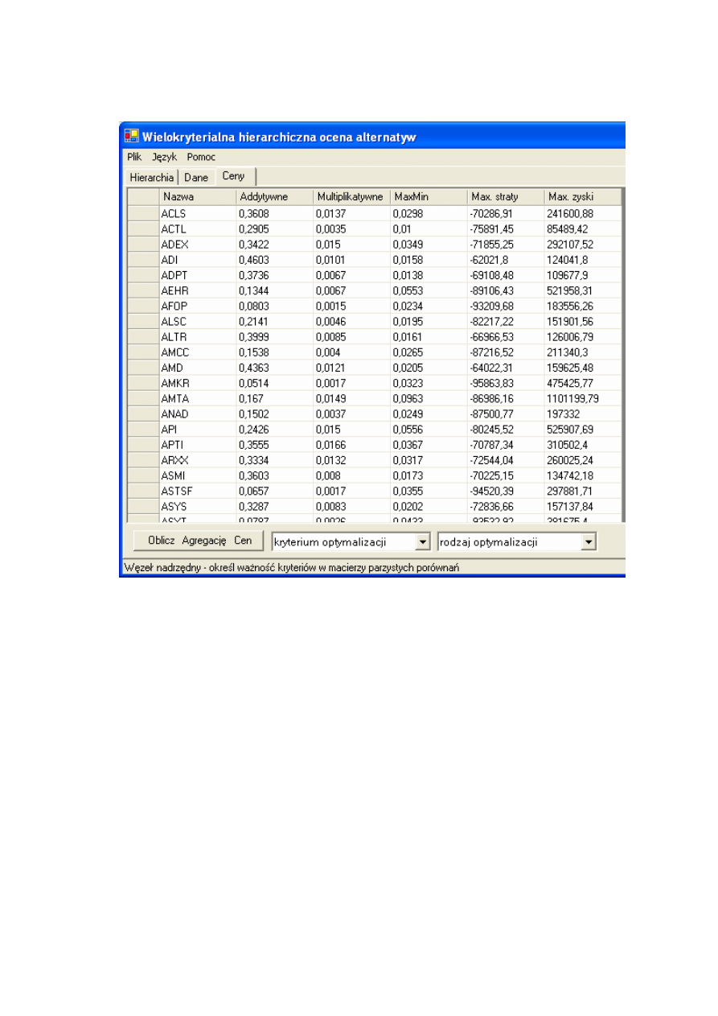Click the Addytywne column header

coord(274,197)
